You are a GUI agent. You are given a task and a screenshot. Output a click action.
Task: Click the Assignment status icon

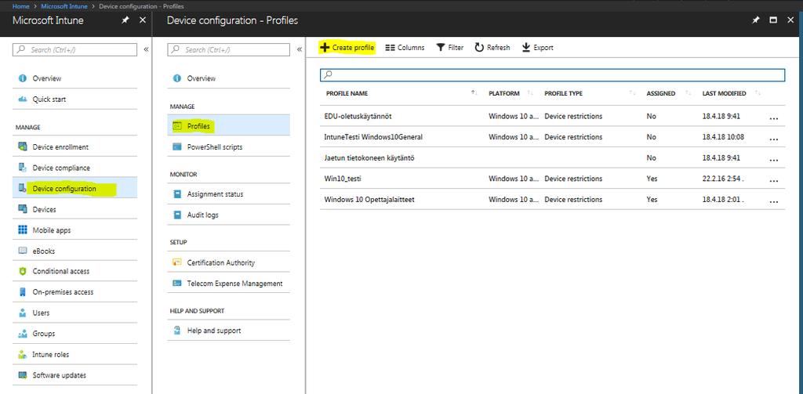(177, 194)
